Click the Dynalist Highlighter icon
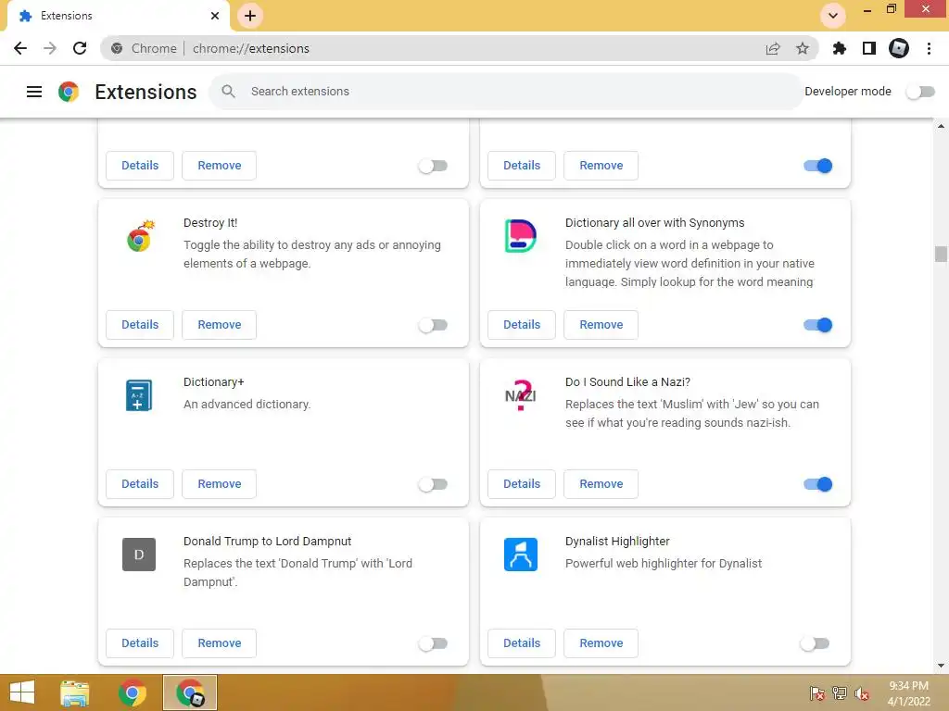Viewport: 949px width, 711px height. point(521,555)
